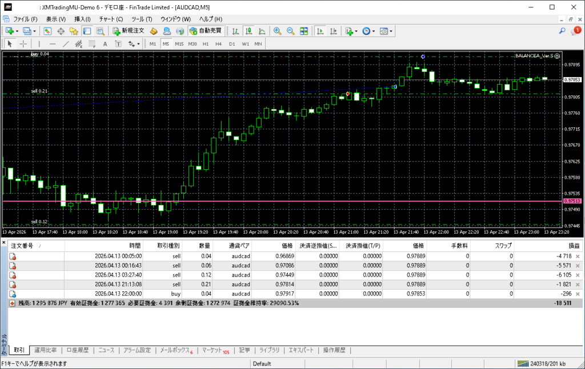Open MetaEditor with the yellow book icon
The image size is (585, 369).
click(x=154, y=31)
